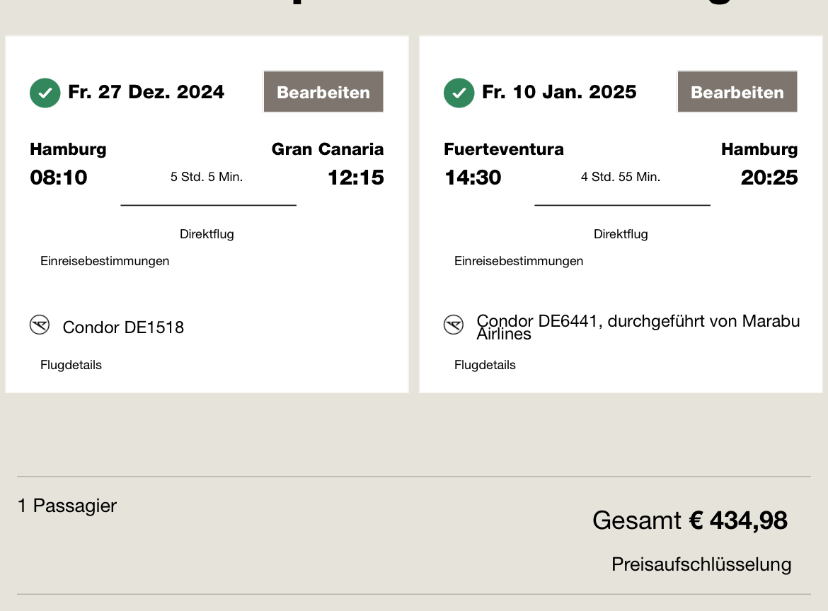
Task: Expand Flugdetails for Condor DE1518
Action: tap(71, 365)
